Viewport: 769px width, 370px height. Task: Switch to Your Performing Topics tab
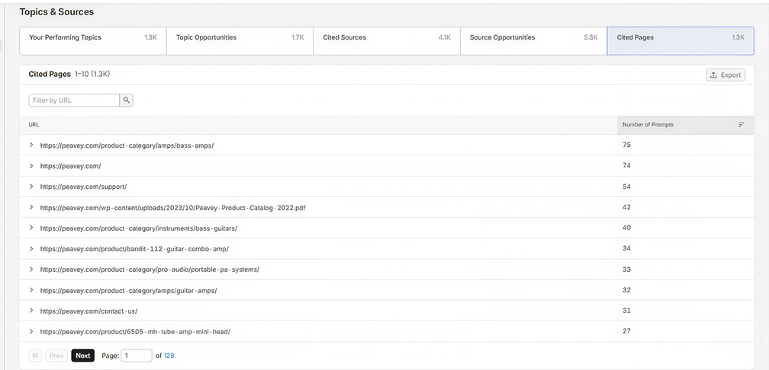click(93, 40)
